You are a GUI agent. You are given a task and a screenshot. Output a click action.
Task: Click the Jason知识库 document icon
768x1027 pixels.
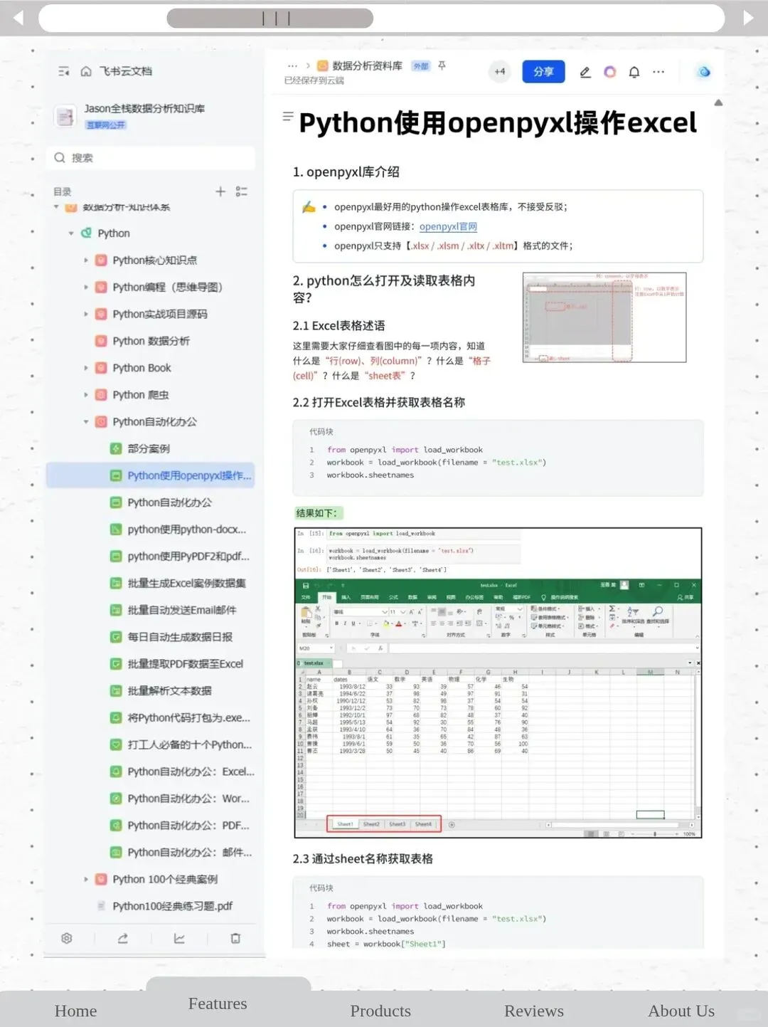click(x=65, y=116)
